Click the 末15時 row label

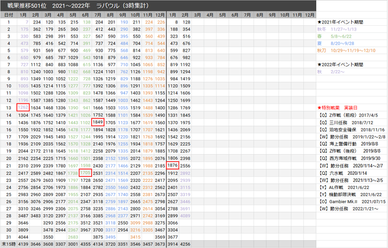[x=8, y=244]
